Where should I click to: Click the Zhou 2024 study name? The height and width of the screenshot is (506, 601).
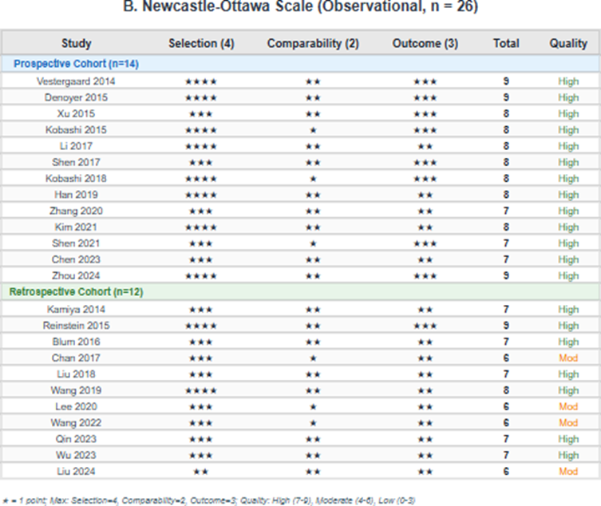click(x=76, y=275)
